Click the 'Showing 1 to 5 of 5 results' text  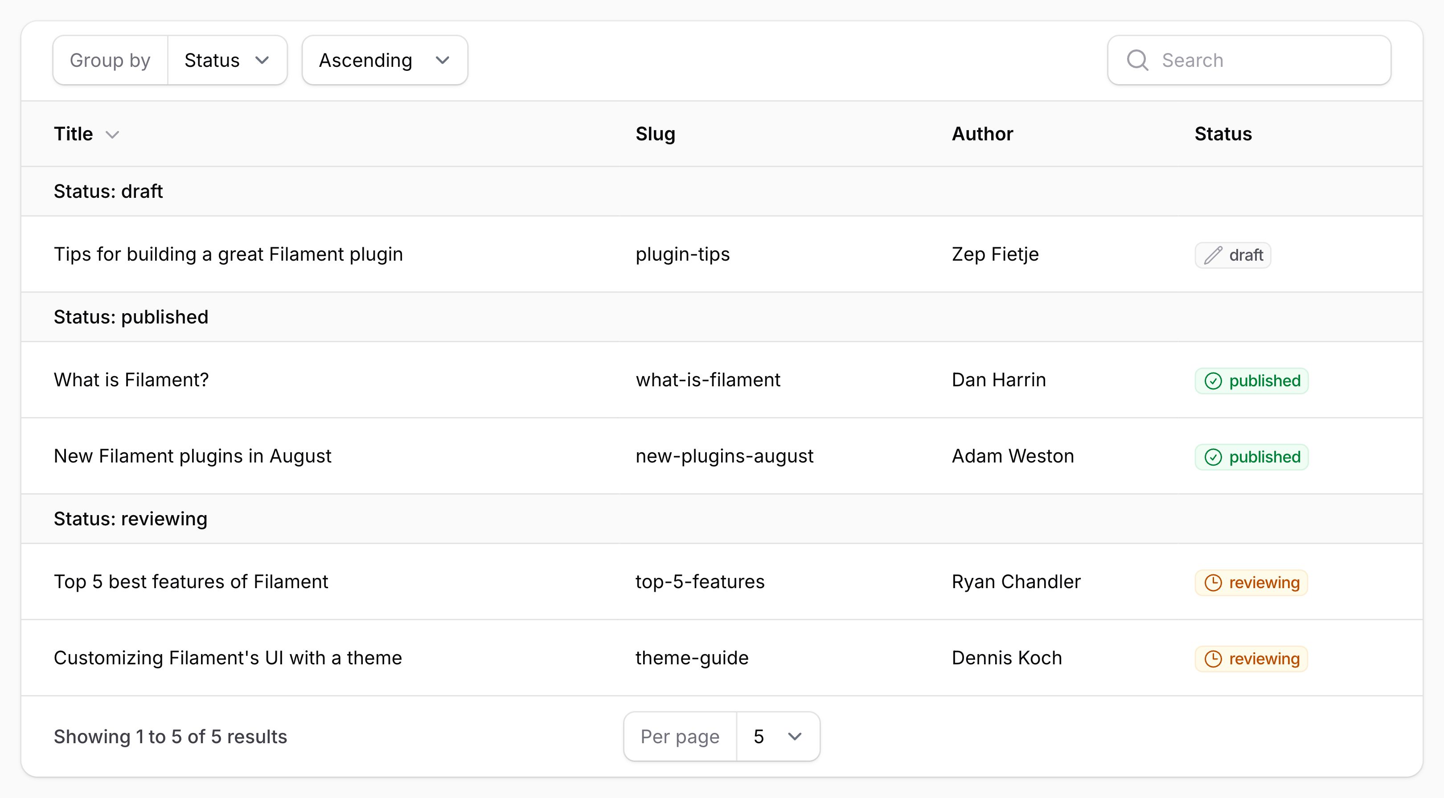pyautogui.click(x=170, y=737)
